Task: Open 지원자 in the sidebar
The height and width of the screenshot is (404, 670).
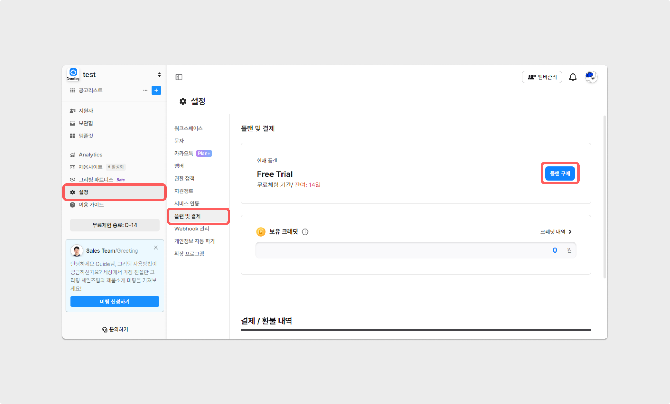Action: point(86,111)
